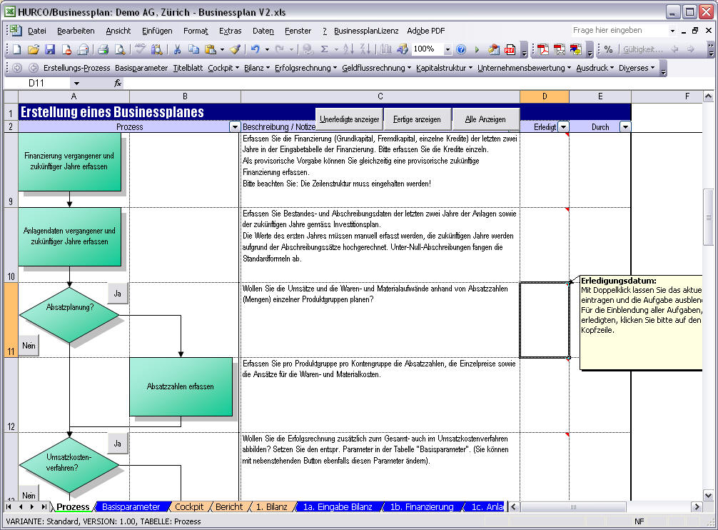The height and width of the screenshot is (530, 718).
Task: Click Ja button beside Absatzplanung
Action: click(118, 293)
